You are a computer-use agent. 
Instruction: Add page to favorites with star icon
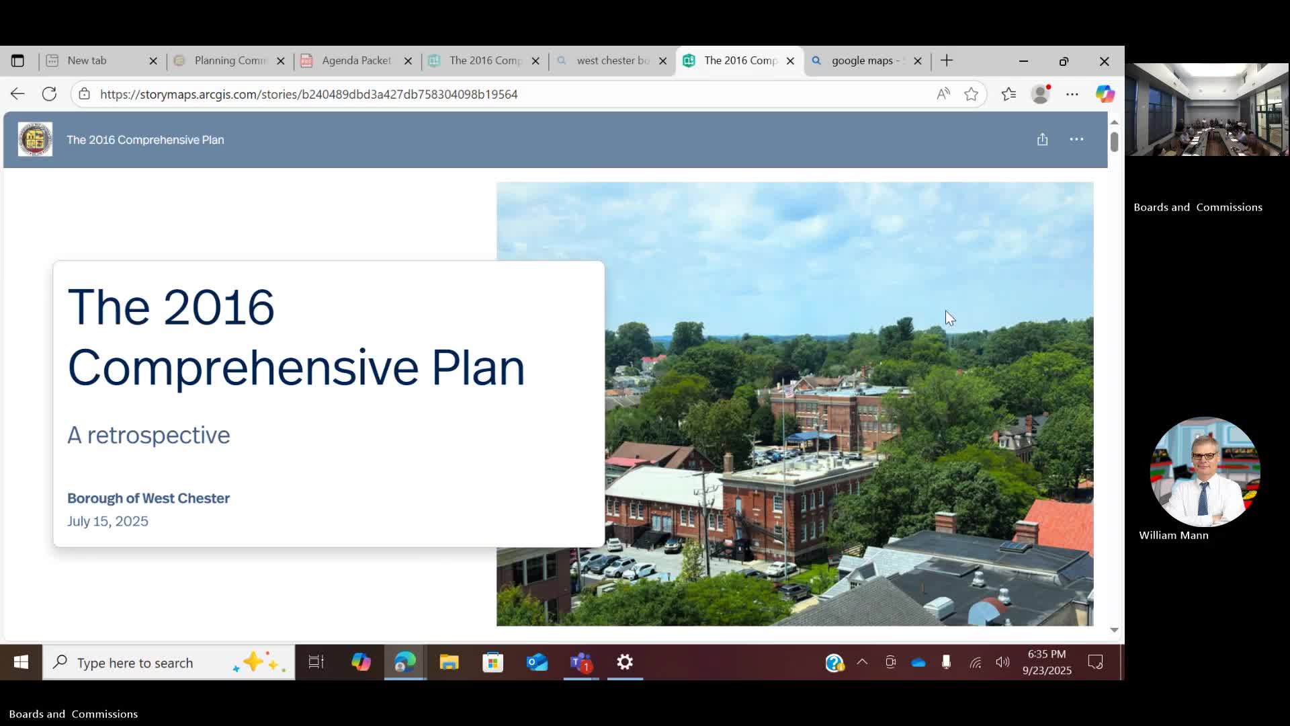pyautogui.click(x=971, y=94)
